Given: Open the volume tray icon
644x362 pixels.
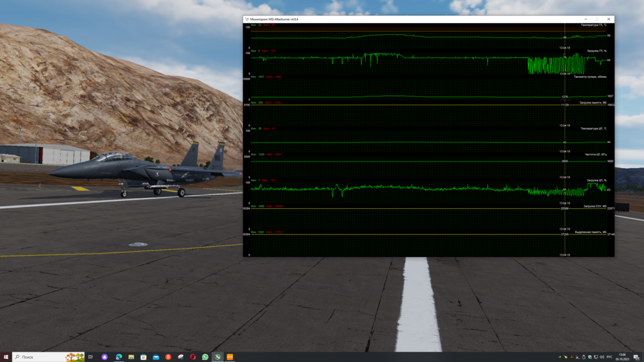Looking at the screenshot, I should tap(601, 357).
